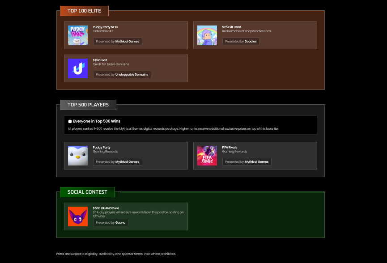The height and width of the screenshot is (263, 387).
Task: Select the SOCIAL CONTEST heading tab
Action: (87, 192)
